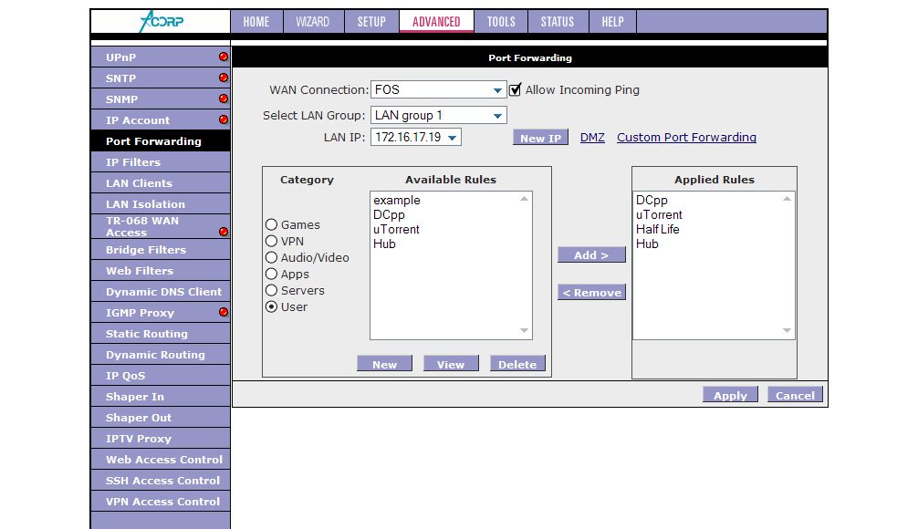Expand the Select LAN Group dropdown
The width and height of the screenshot is (918, 529).
click(x=439, y=115)
